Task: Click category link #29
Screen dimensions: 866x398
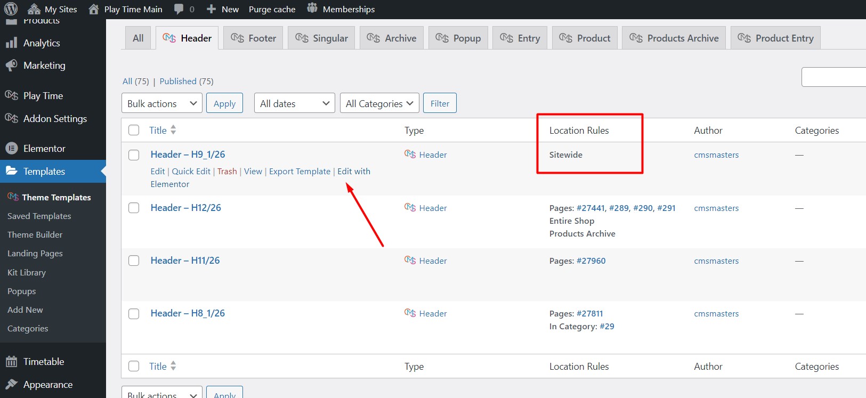Action: 607,326
